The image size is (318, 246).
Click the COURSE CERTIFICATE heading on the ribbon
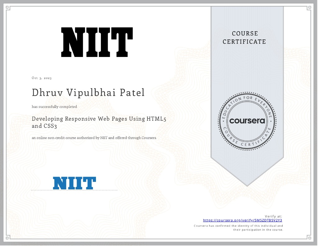tap(244, 37)
